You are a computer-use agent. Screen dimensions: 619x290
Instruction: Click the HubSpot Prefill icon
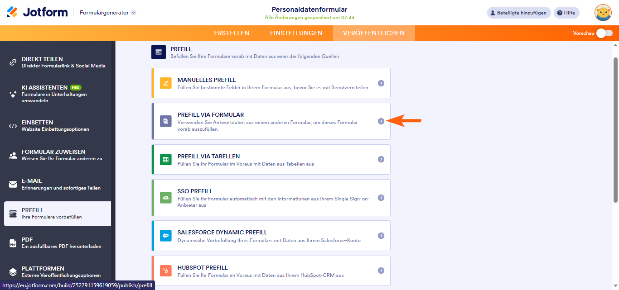coord(166,271)
